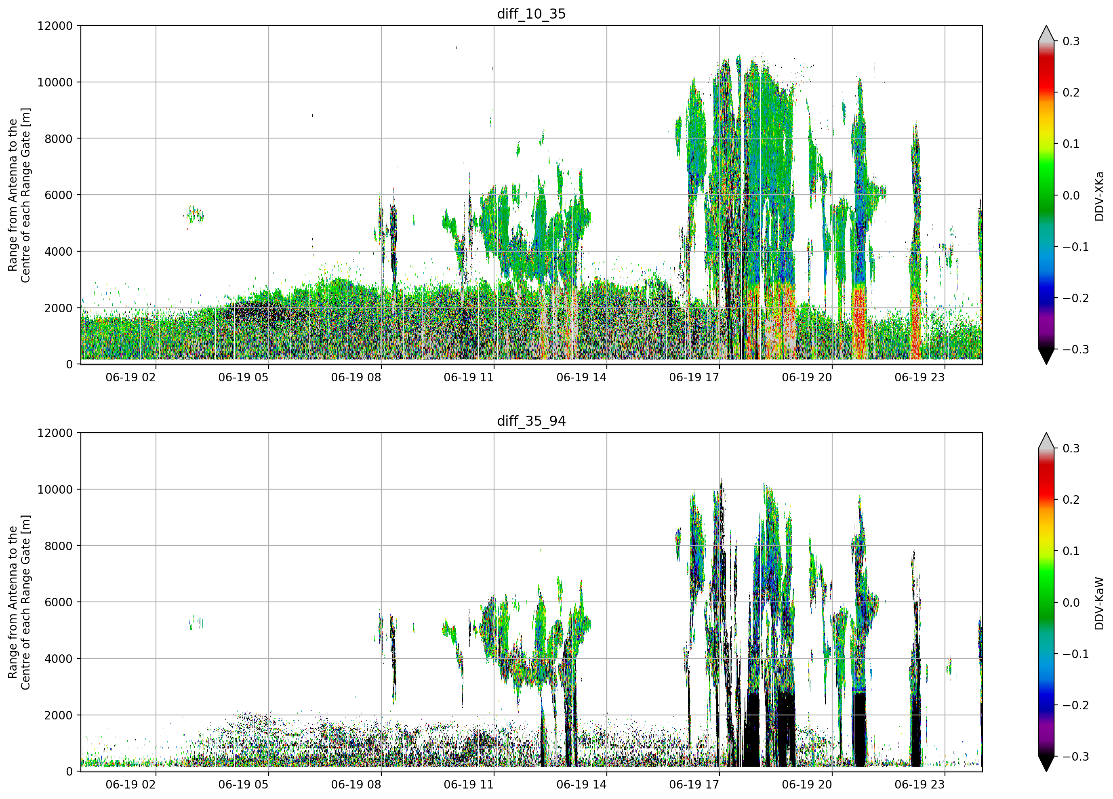The width and height of the screenshot is (1113, 799).
Task: Click the 12000 y-tick in diff_35_94 plot
Action: point(55,433)
